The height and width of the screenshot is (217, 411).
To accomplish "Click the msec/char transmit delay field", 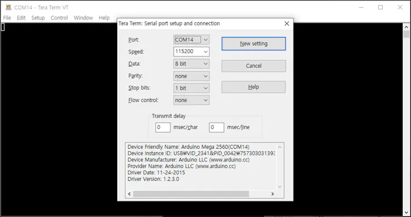I will click(x=163, y=128).
